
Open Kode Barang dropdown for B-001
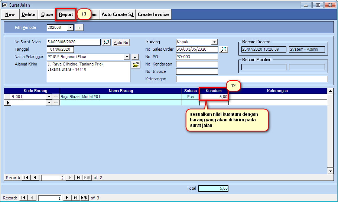49,97
